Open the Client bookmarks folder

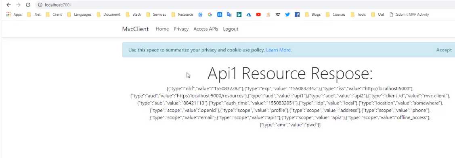[x=54, y=14]
